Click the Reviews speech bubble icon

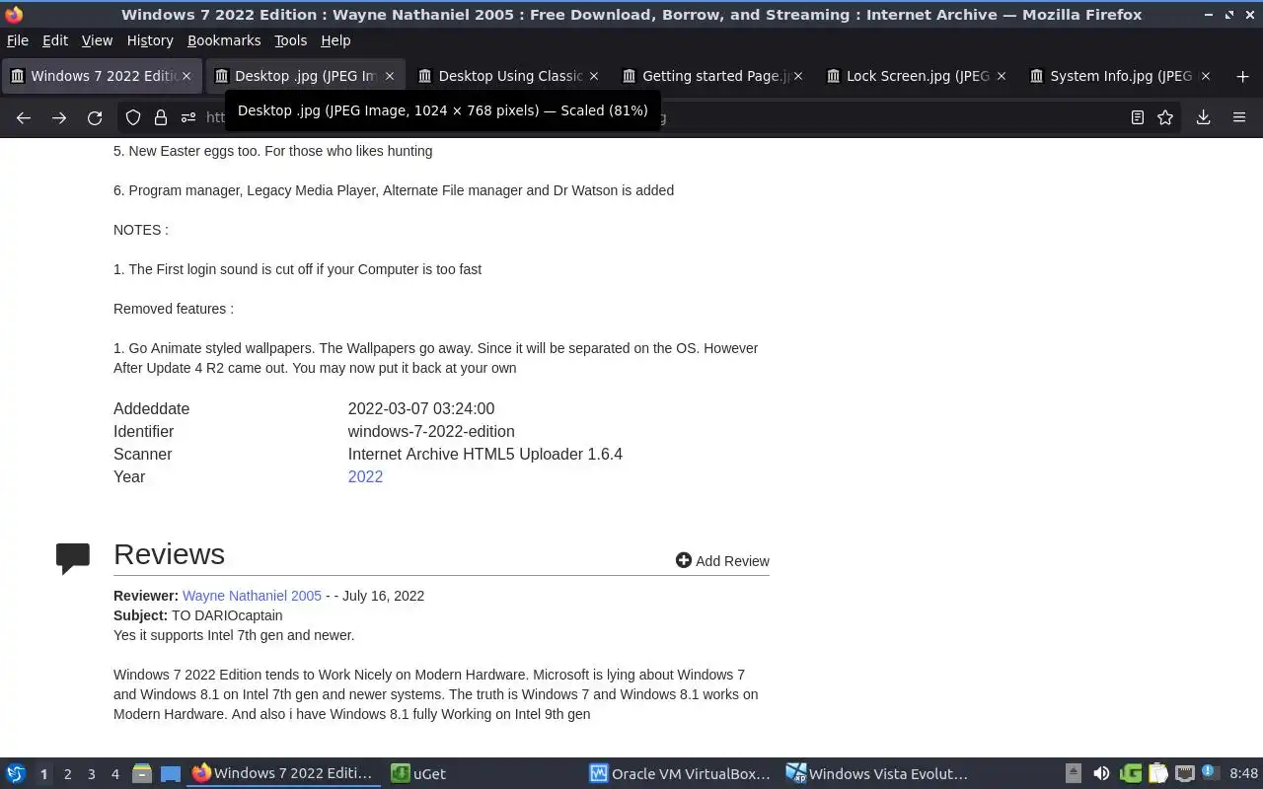click(73, 558)
